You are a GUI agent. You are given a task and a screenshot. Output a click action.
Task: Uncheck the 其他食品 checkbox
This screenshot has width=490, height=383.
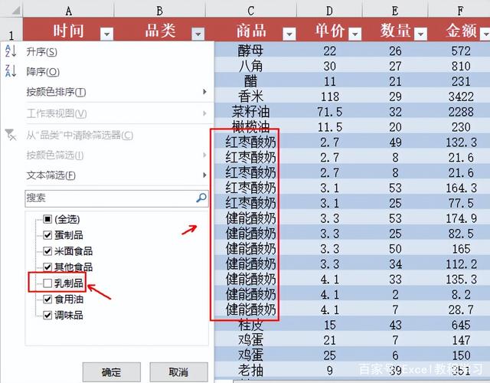coord(47,267)
